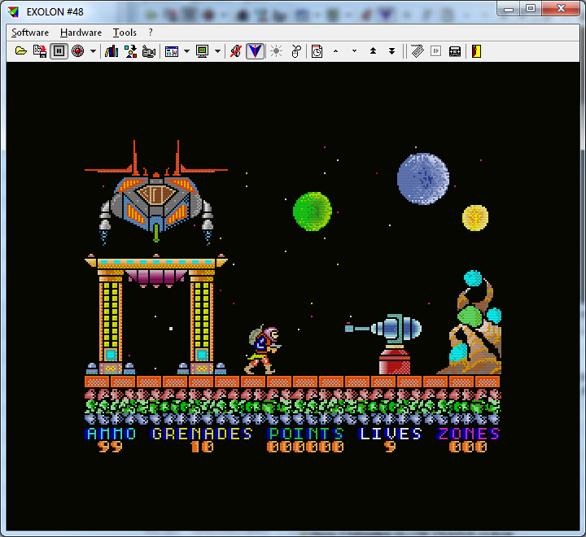Click the double up arrow button

tap(373, 51)
